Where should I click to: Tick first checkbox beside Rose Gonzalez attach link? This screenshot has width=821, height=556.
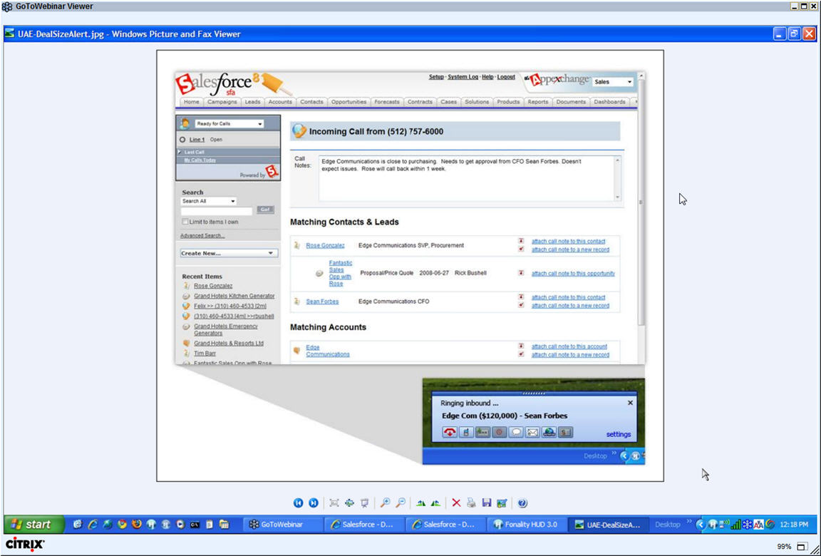(x=522, y=242)
